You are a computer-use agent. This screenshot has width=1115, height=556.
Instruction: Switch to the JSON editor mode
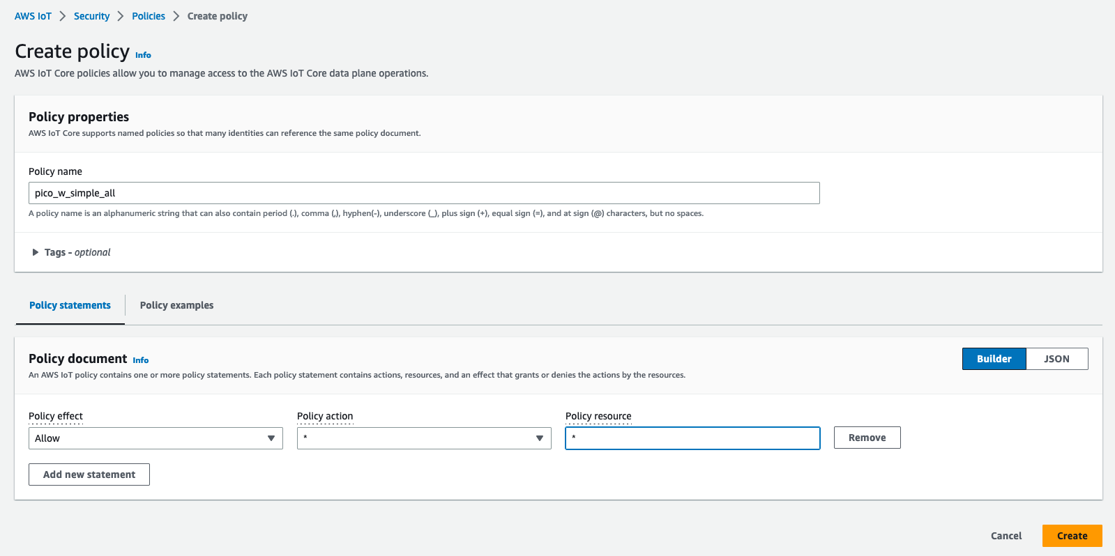click(1056, 359)
